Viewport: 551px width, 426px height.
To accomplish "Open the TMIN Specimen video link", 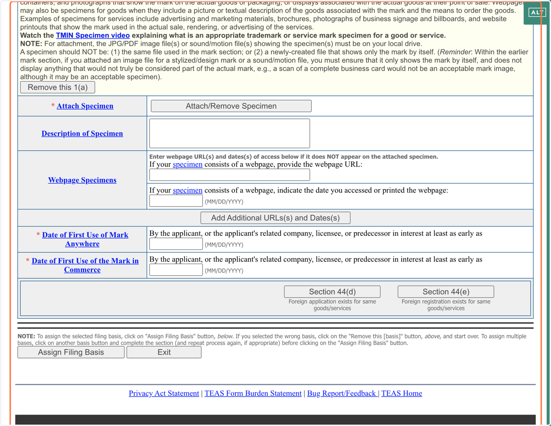I will (x=93, y=35).
